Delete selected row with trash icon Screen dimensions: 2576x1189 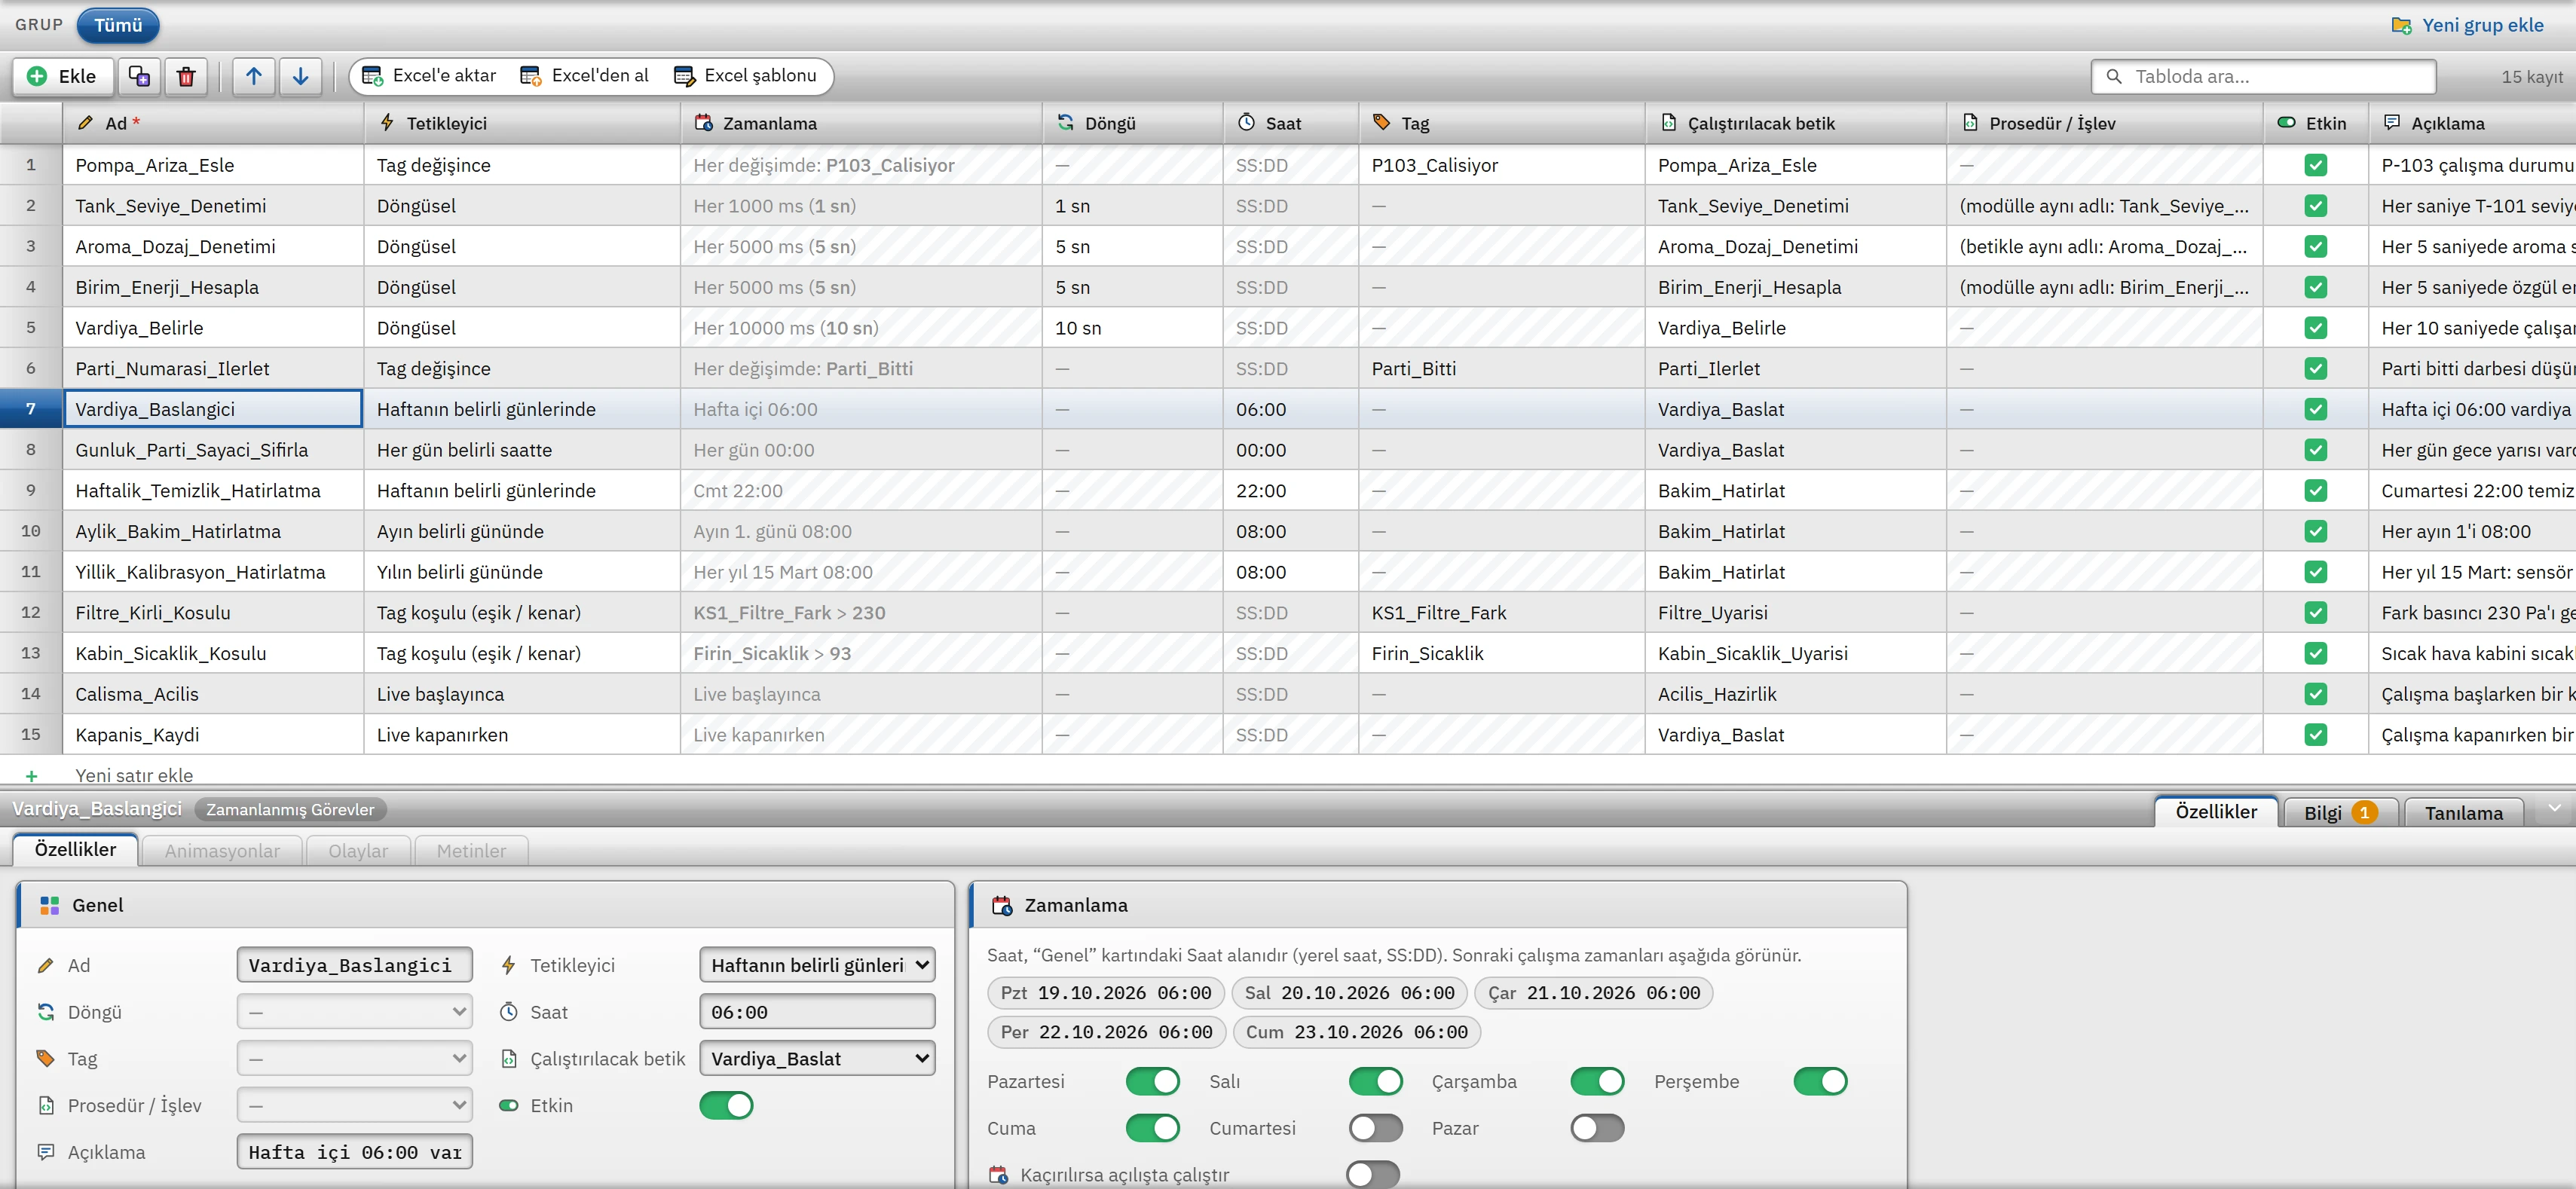pos(186,76)
